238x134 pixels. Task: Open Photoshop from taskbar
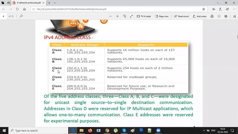pos(141,131)
